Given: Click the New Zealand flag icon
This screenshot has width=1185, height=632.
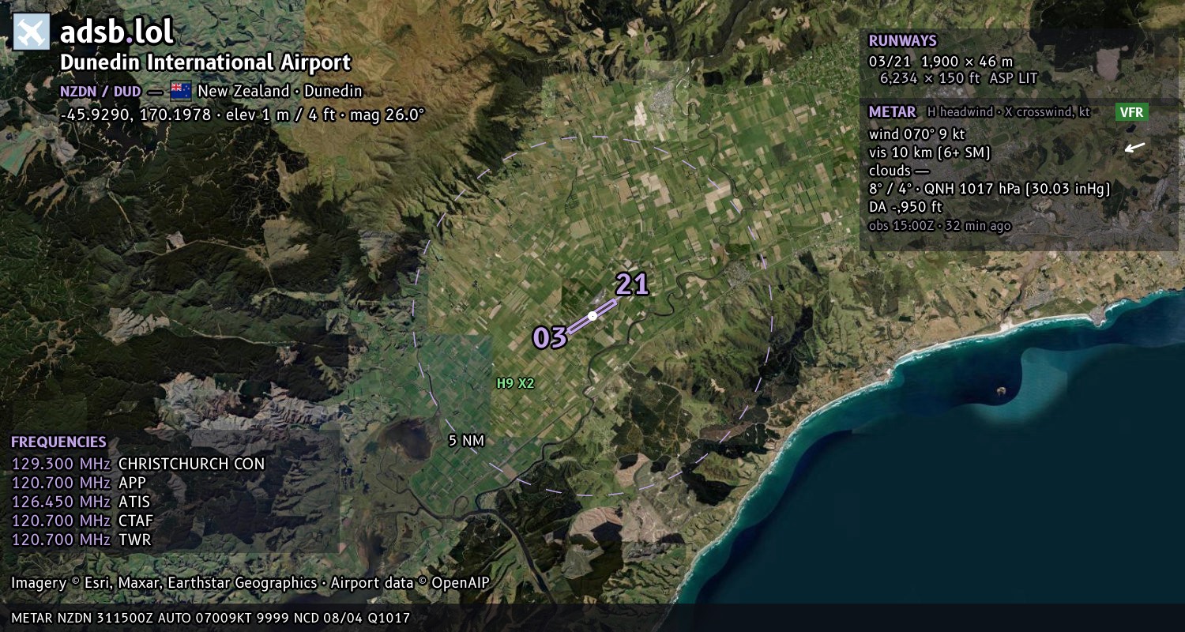Looking at the screenshot, I should 180,91.
